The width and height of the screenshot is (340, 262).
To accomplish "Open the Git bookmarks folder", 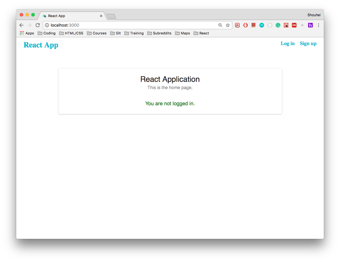I will click(x=115, y=33).
